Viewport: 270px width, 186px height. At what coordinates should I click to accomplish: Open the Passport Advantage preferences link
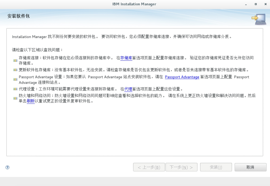pyautogui.click(x=182, y=77)
